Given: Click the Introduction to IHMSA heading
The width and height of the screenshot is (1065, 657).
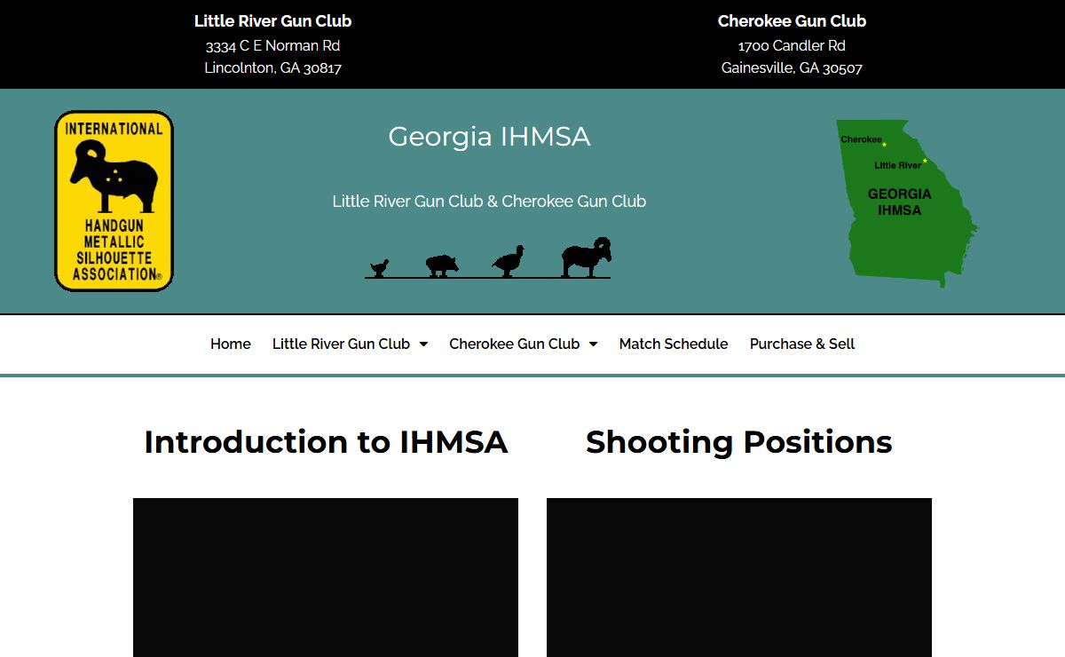Looking at the screenshot, I should 326,442.
